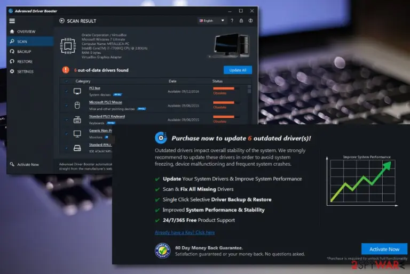This screenshot has height=274, width=410.
Task: Open the Standard PS/2 Keyboard link
Action: (107, 117)
